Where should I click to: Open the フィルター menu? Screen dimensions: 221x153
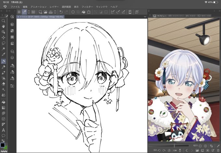pos(87,7)
